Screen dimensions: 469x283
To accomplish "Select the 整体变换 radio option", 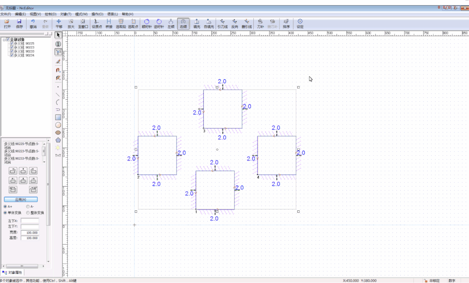I will pos(28,213).
